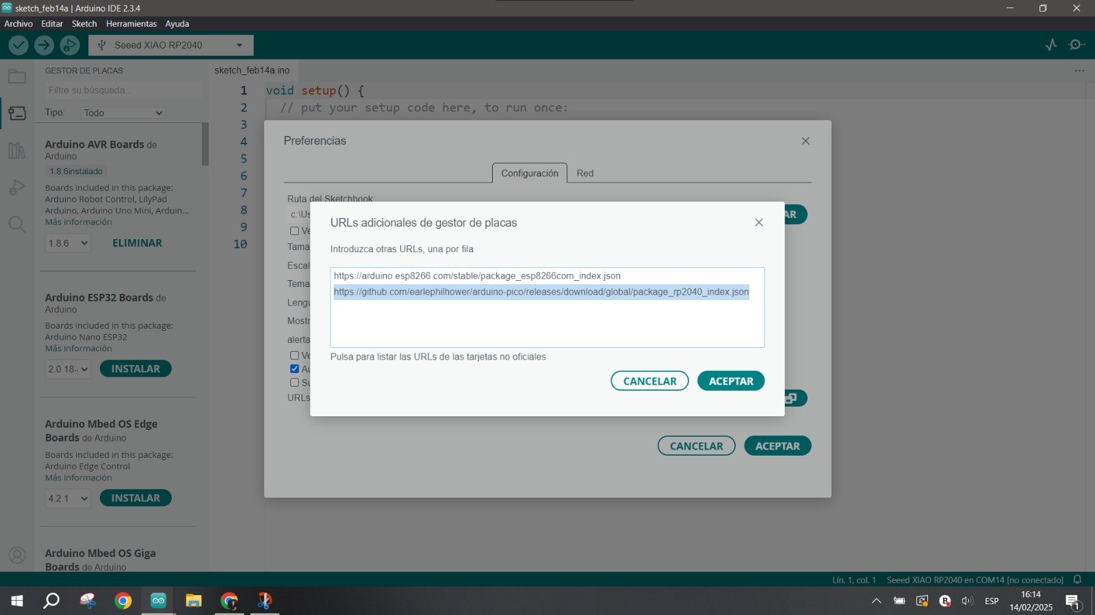Select the Configuración tab in Preferencias
The image size is (1095, 615).
tap(530, 174)
